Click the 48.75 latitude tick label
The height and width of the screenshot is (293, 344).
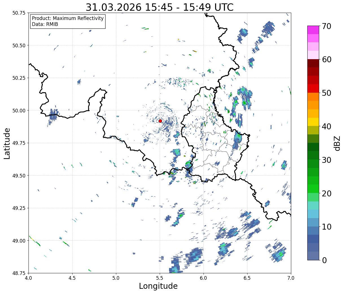click(19, 273)
